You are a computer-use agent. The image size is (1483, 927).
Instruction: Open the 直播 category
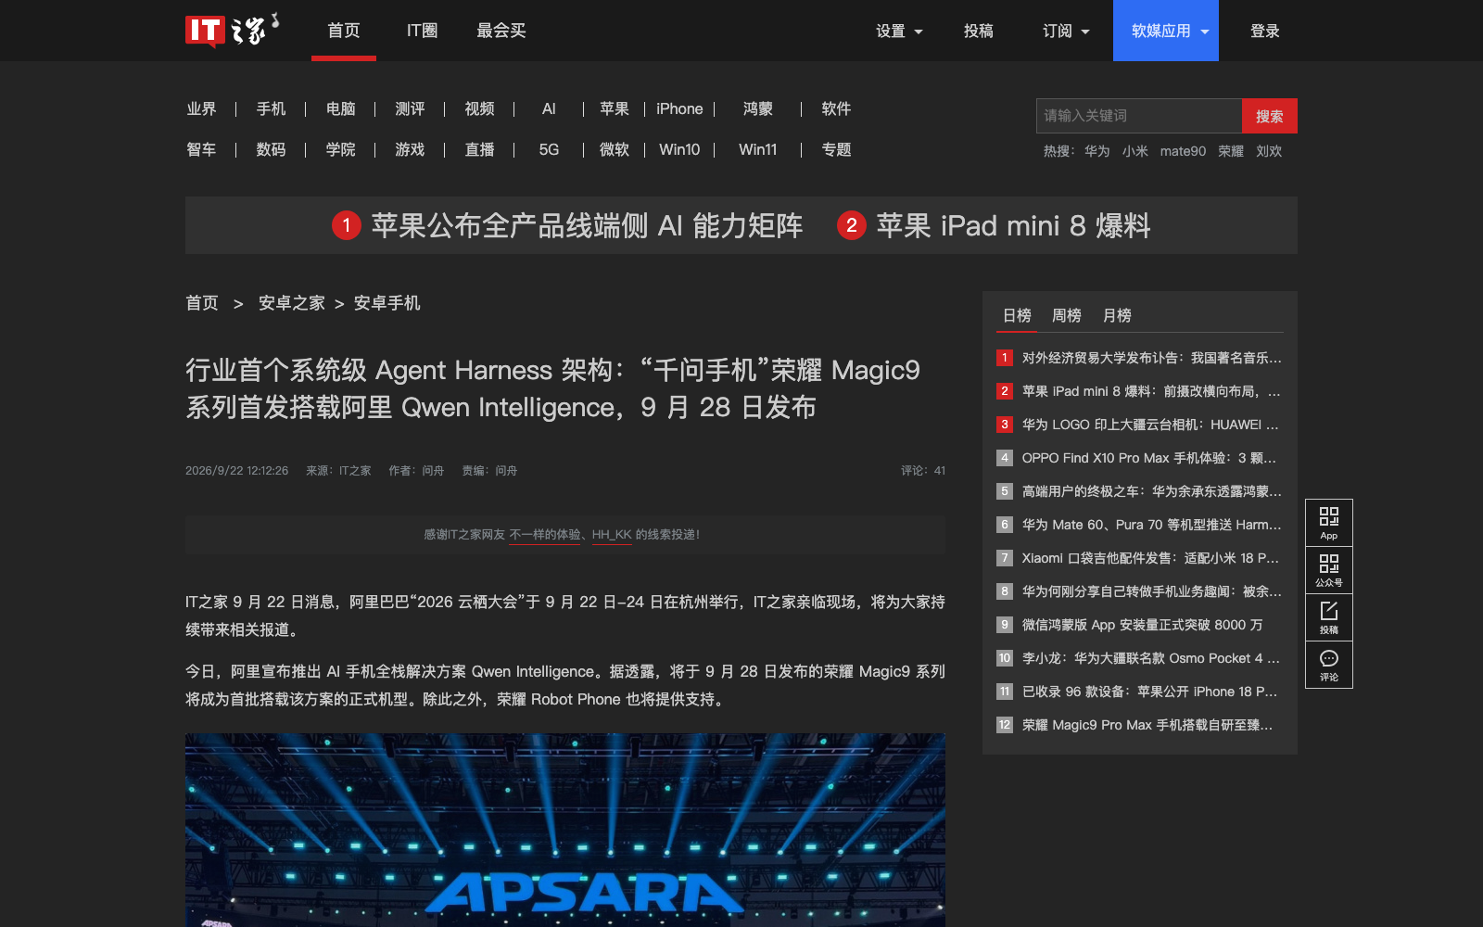click(x=479, y=149)
